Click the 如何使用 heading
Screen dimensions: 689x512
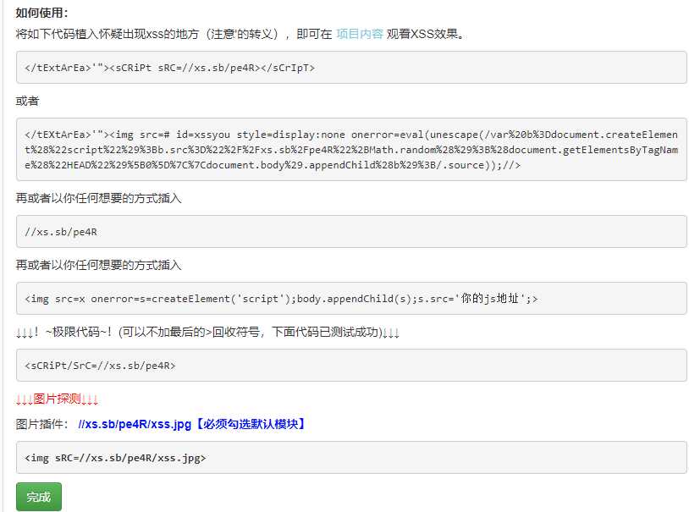click(x=42, y=13)
